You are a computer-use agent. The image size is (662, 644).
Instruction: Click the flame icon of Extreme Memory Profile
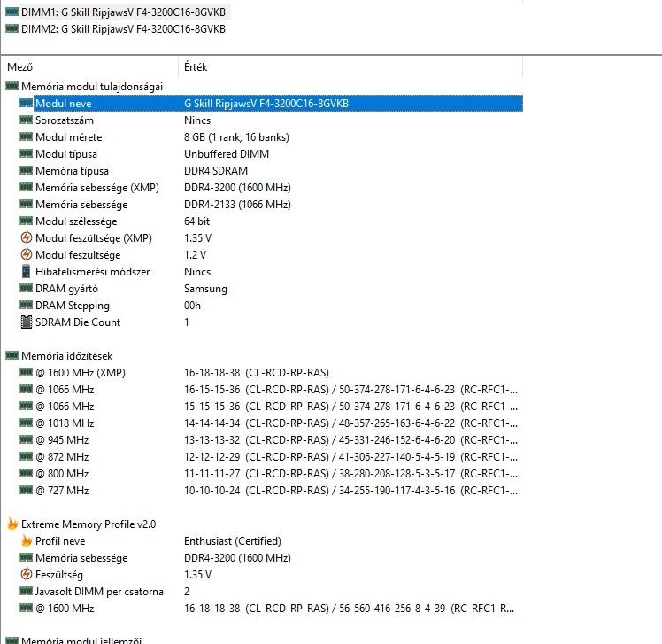pyautogui.click(x=12, y=524)
